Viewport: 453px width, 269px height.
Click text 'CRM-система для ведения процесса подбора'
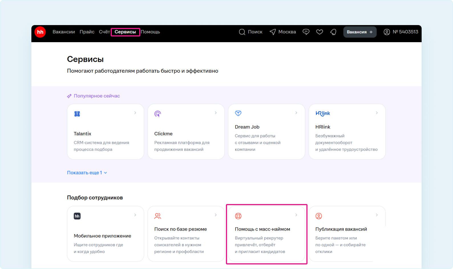(x=101, y=146)
